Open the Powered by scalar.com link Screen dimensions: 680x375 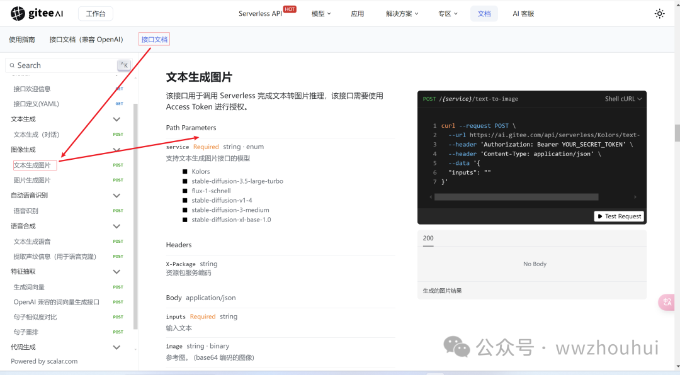[x=44, y=362]
